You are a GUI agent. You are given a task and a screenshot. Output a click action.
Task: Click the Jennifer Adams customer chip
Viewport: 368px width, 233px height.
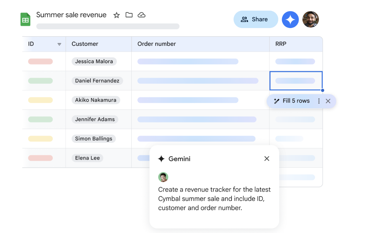point(95,120)
